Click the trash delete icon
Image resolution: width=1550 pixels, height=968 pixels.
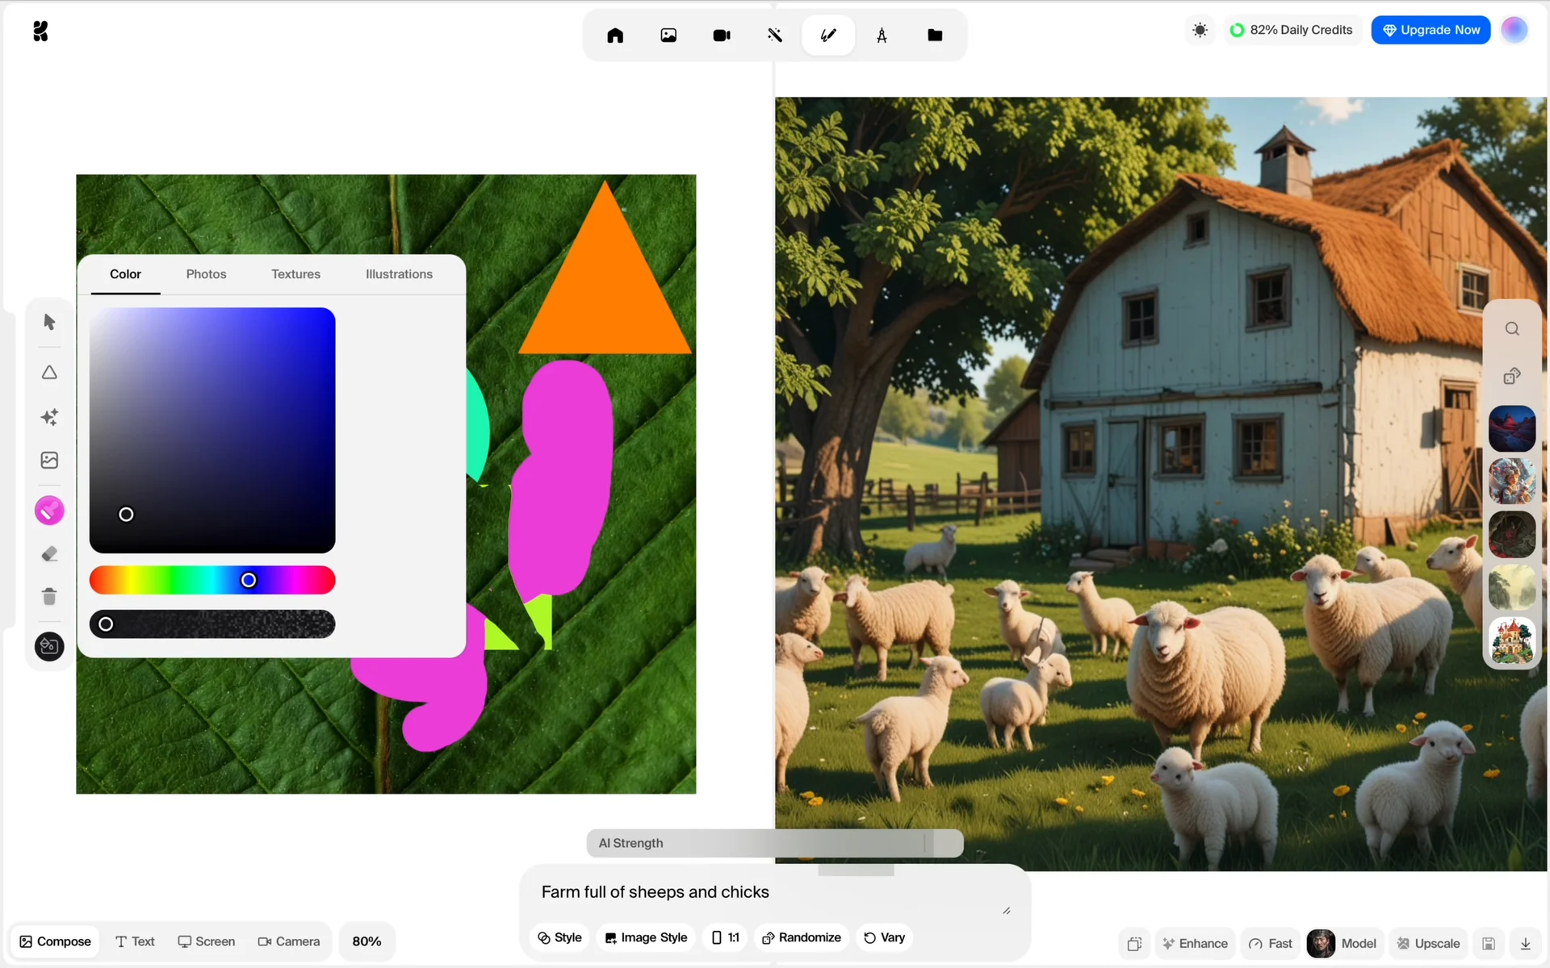tap(49, 597)
